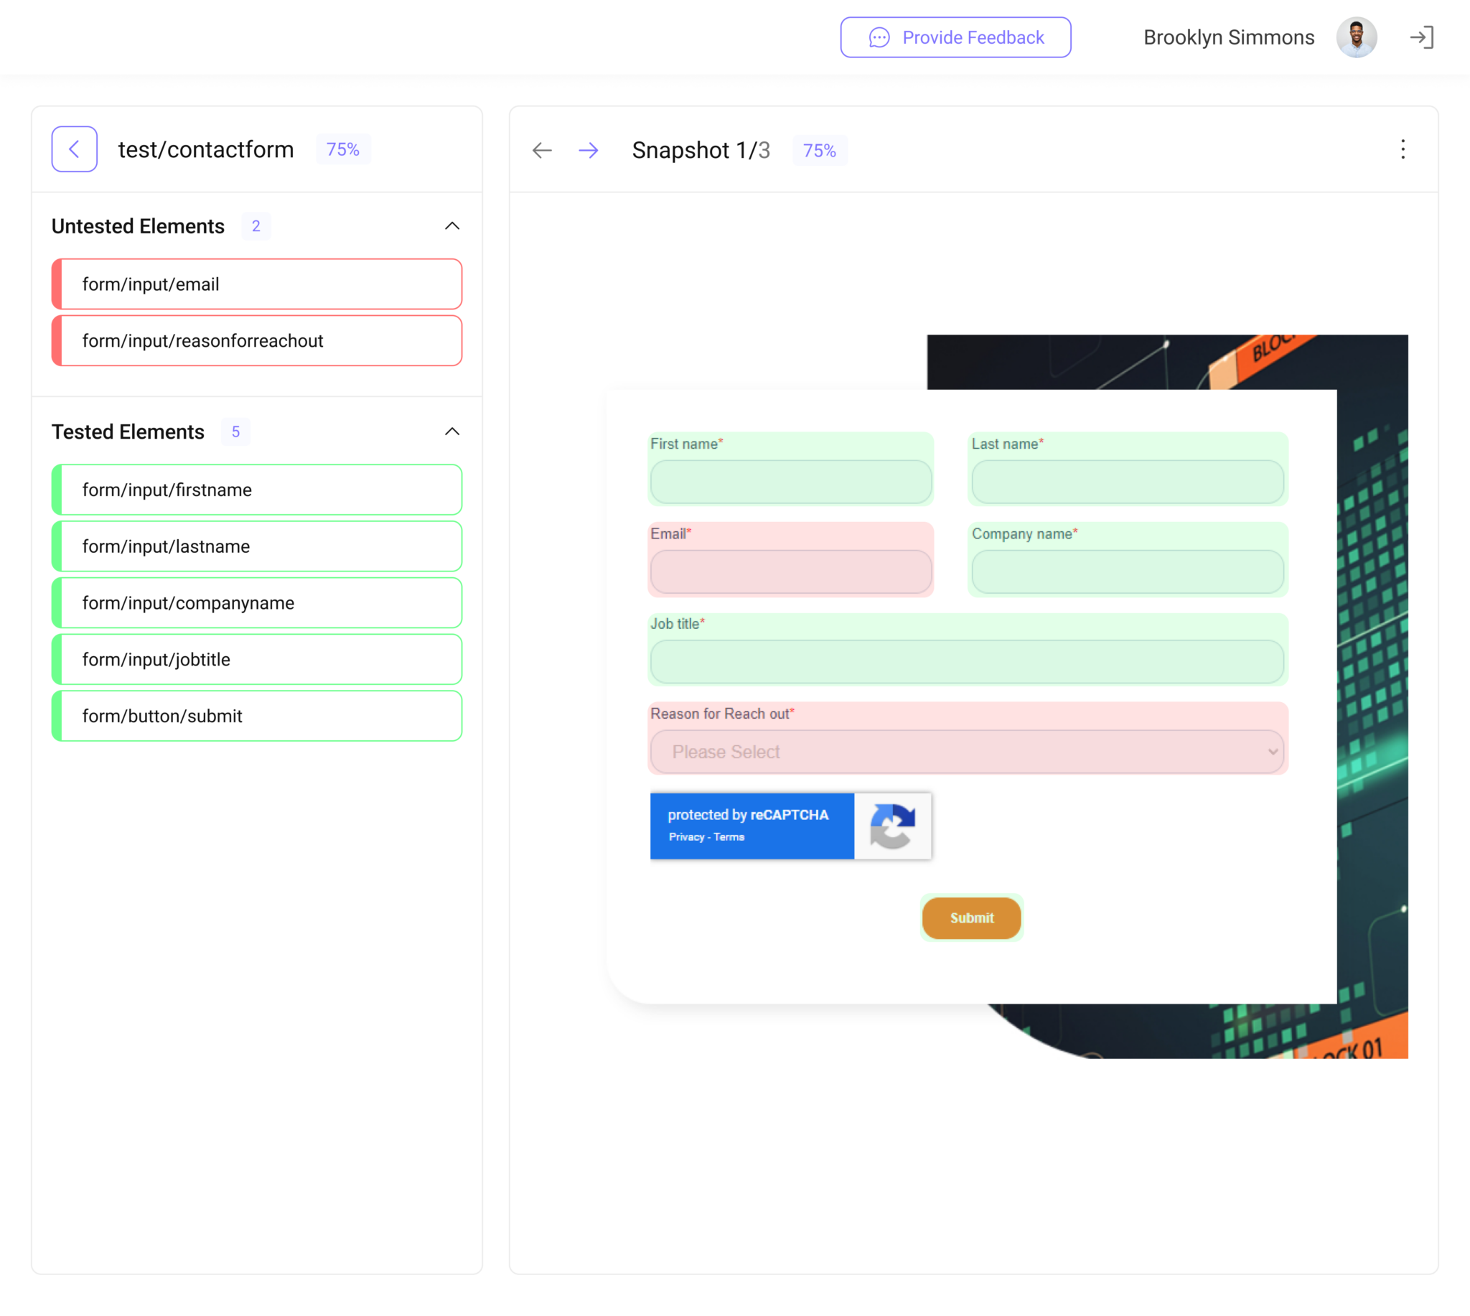Click the logout icon in the header

(x=1422, y=37)
